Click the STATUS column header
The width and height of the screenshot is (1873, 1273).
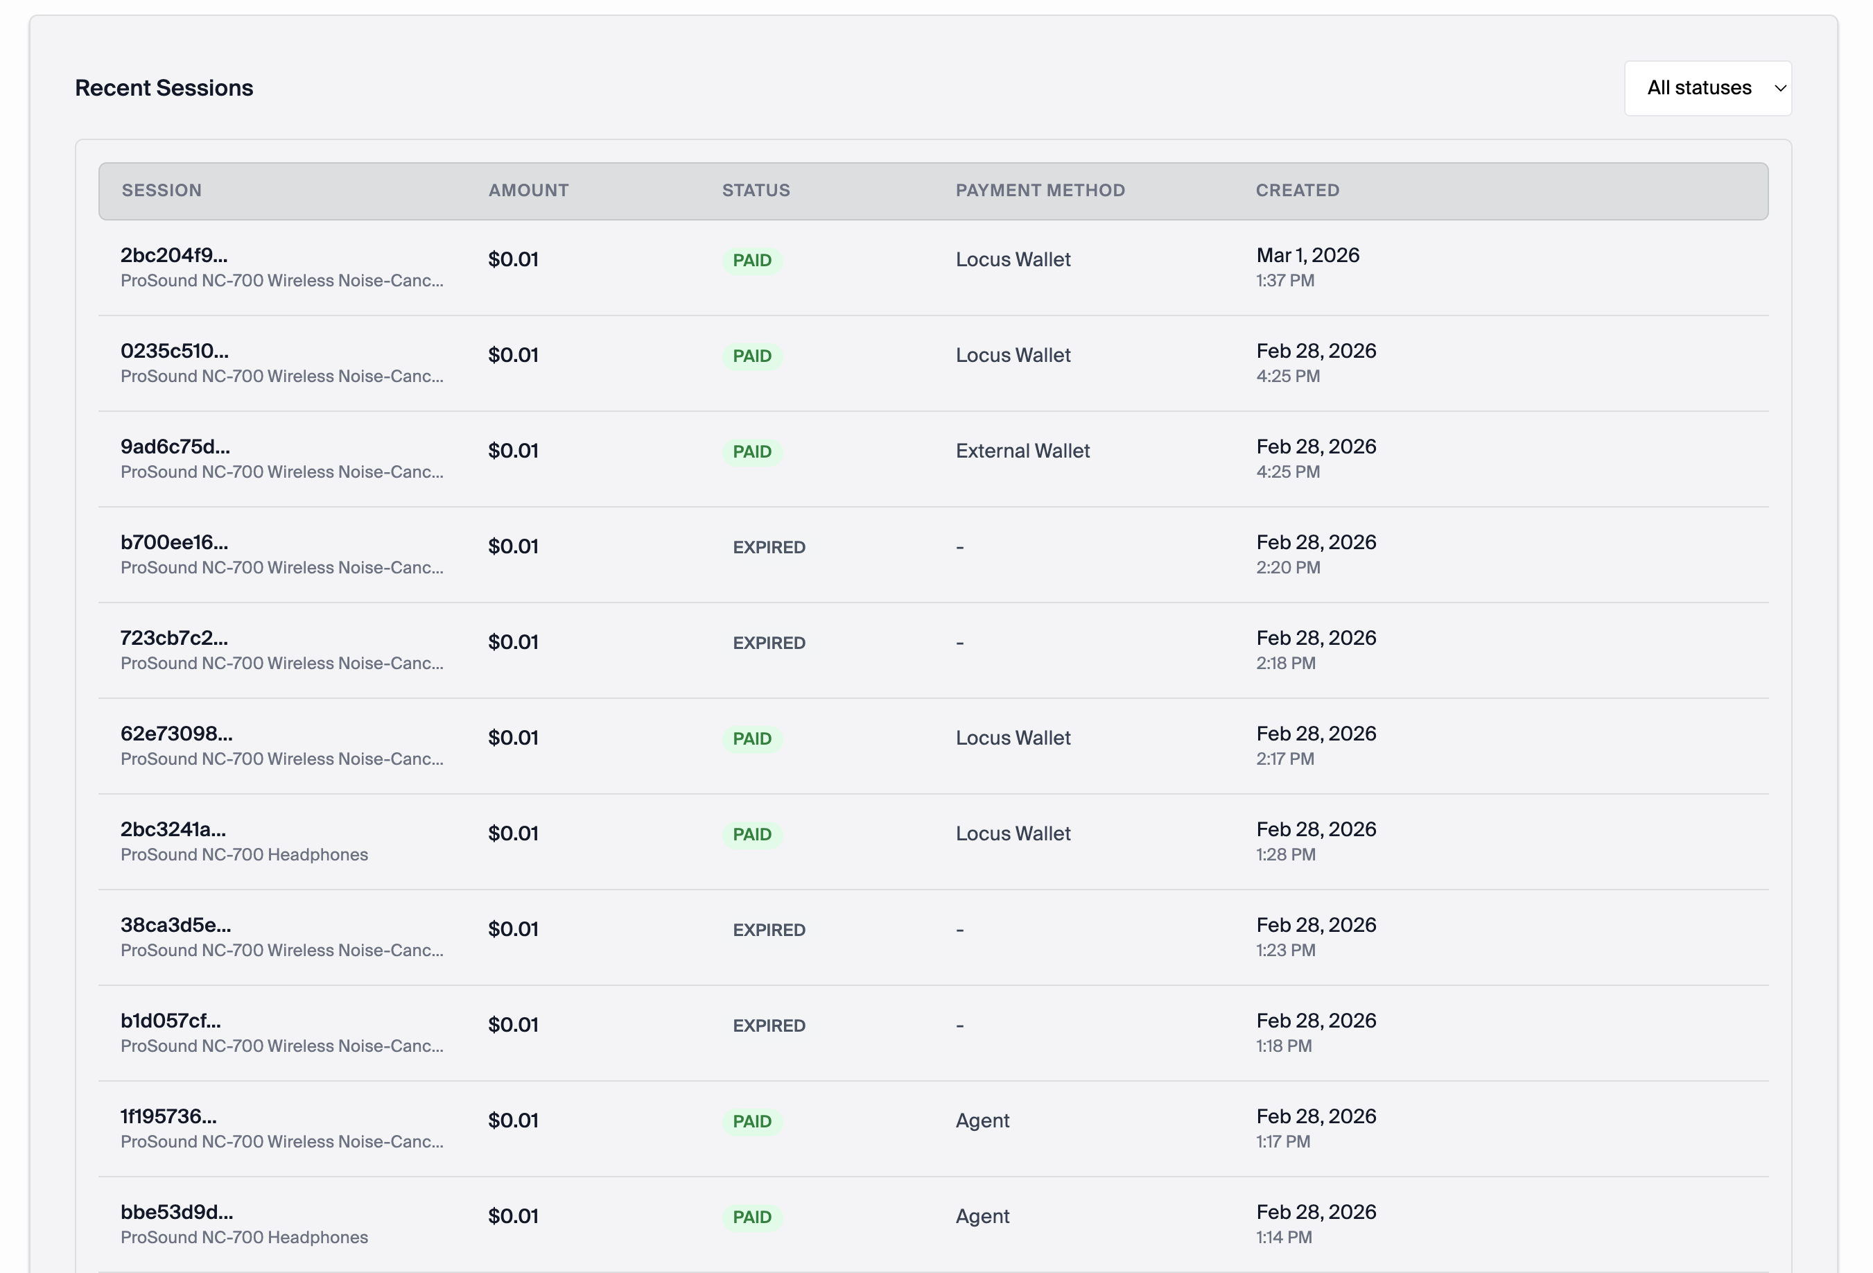point(756,190)
